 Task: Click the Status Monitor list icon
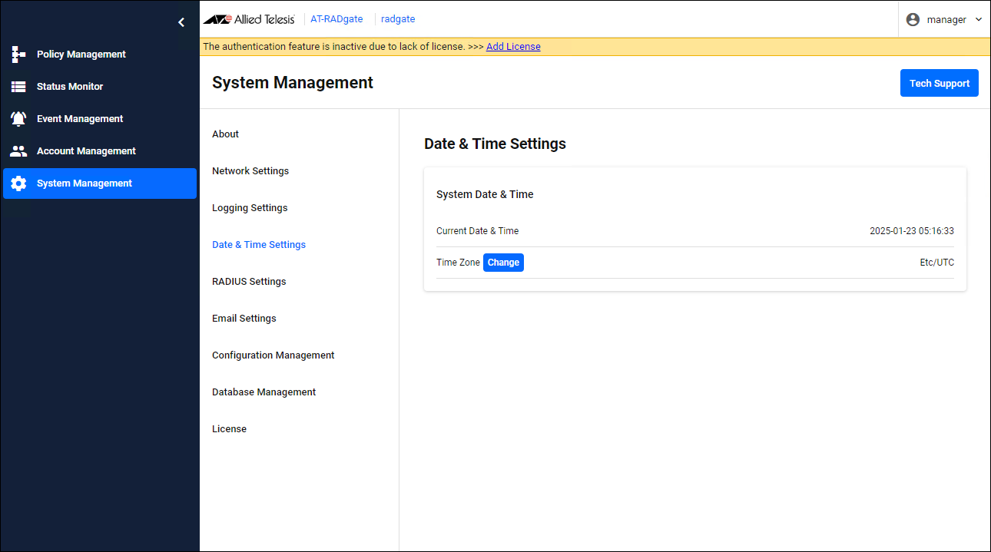[x=18, y=87]
